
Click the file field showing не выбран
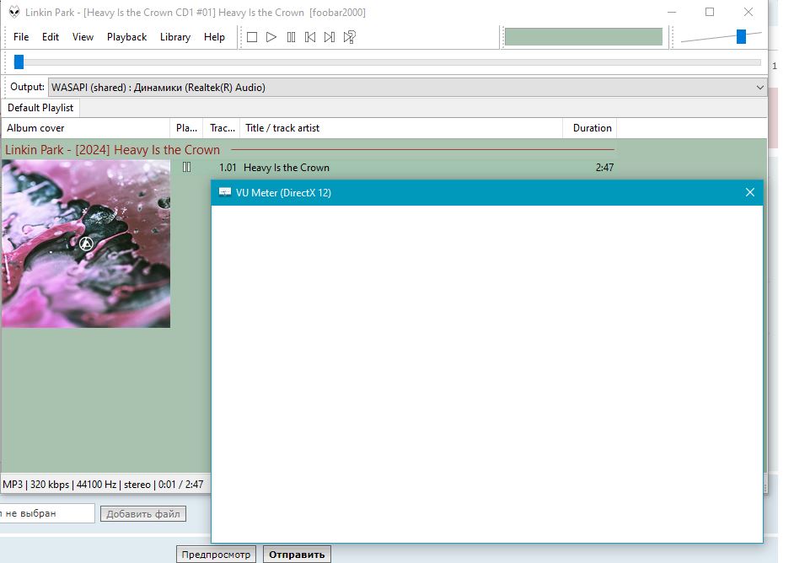46,513
